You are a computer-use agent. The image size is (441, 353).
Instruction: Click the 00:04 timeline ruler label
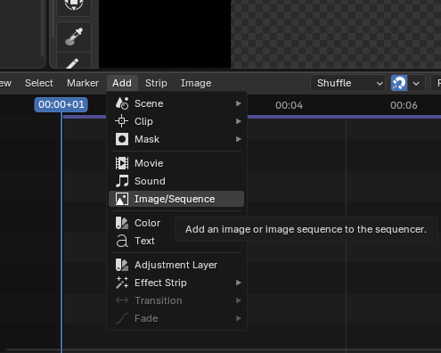[289, 105]
